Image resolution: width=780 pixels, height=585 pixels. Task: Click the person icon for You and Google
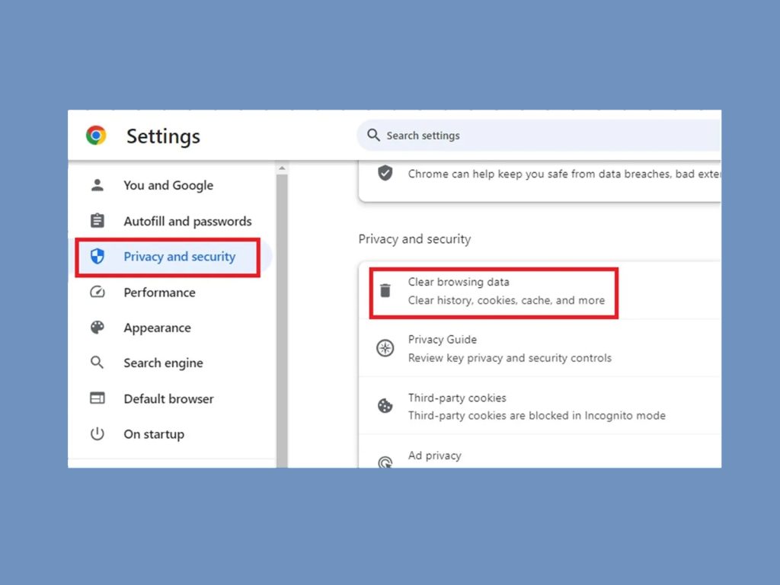click(97, 185)
